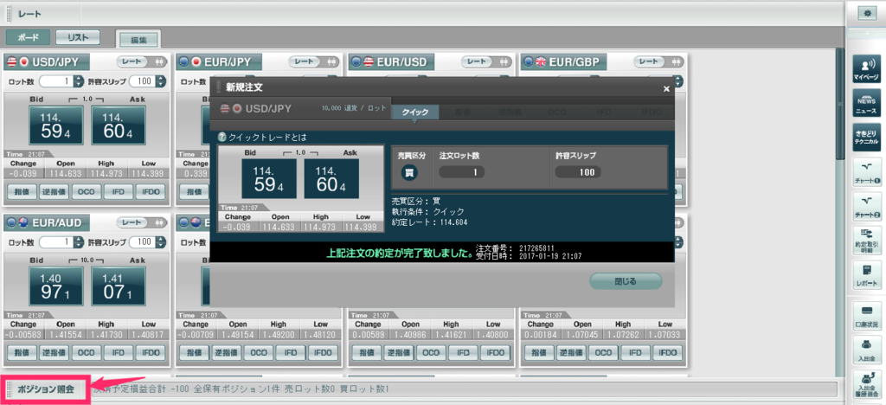Click IFDO button on the USD/JPY card

coord(151,191)
